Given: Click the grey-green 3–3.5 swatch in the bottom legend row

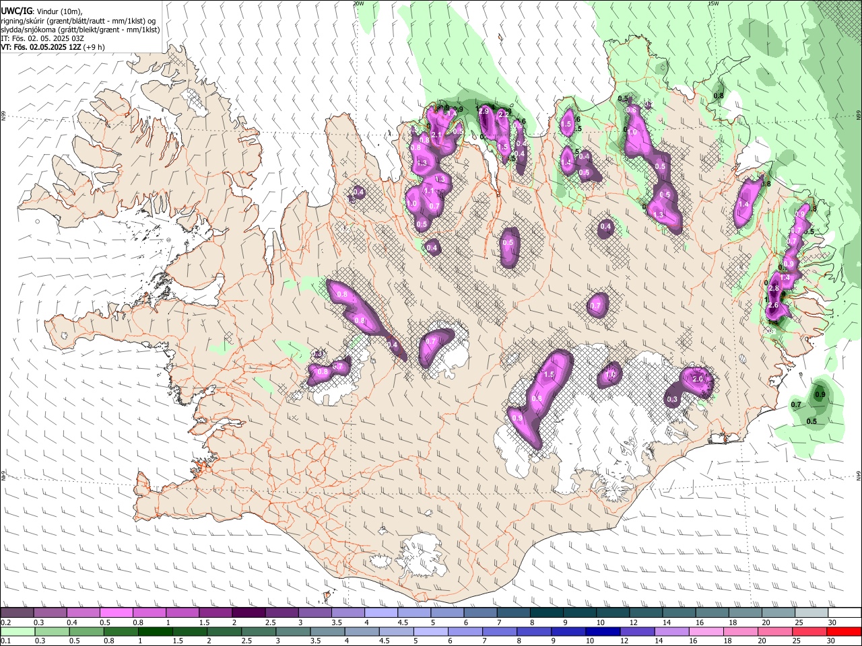Looking at the screenshot, I should pyautogui.click(x=292, y=632).
